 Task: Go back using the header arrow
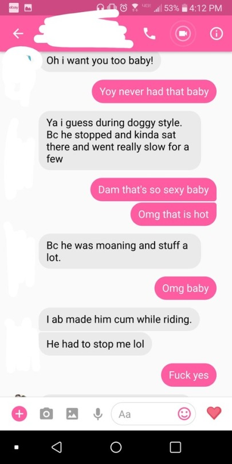coord(18,34)
